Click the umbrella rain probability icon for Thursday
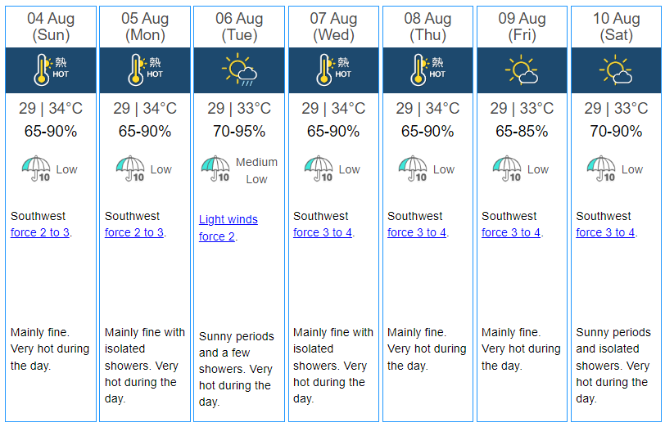Image resolution: width=665 pixels, height=427 pixels. (413, 169)
